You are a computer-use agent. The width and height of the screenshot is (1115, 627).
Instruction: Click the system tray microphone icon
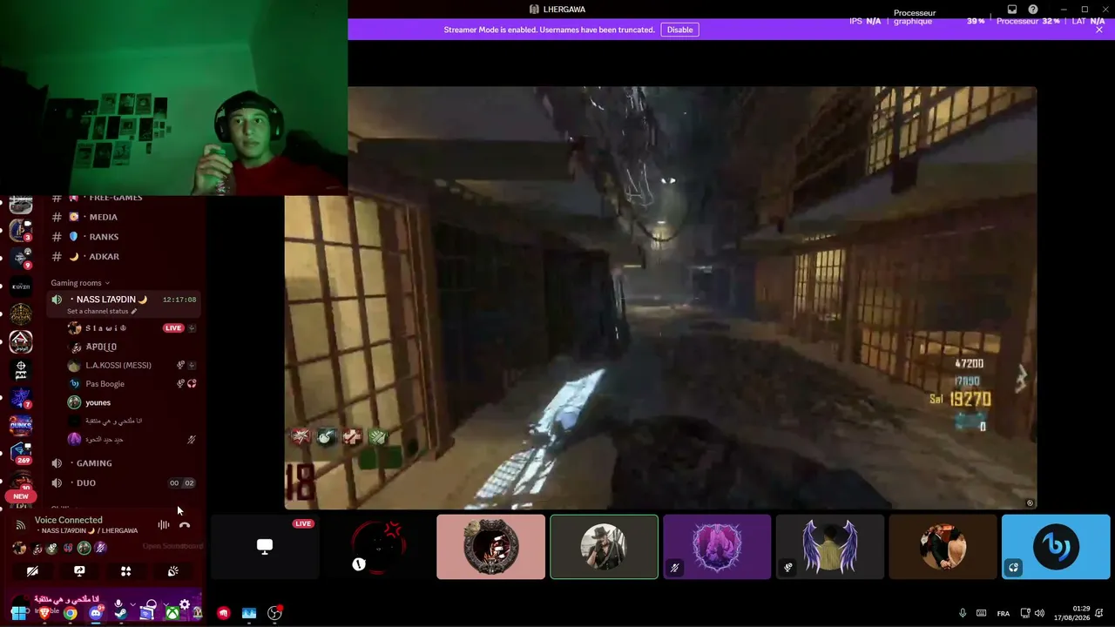[x=963, y=613]
